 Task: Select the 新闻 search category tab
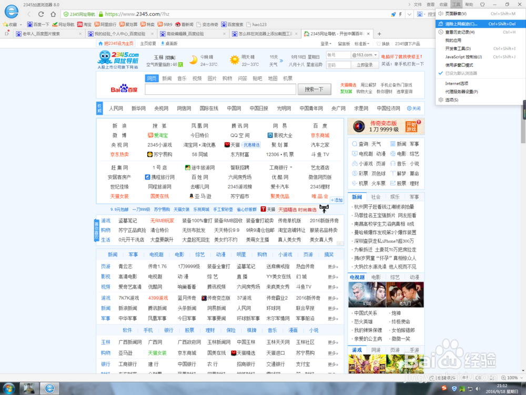[167, 78]
